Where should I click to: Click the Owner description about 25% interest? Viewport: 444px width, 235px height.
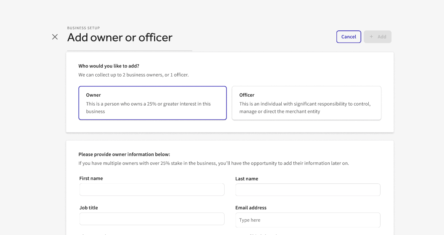[x=148, y=108]
